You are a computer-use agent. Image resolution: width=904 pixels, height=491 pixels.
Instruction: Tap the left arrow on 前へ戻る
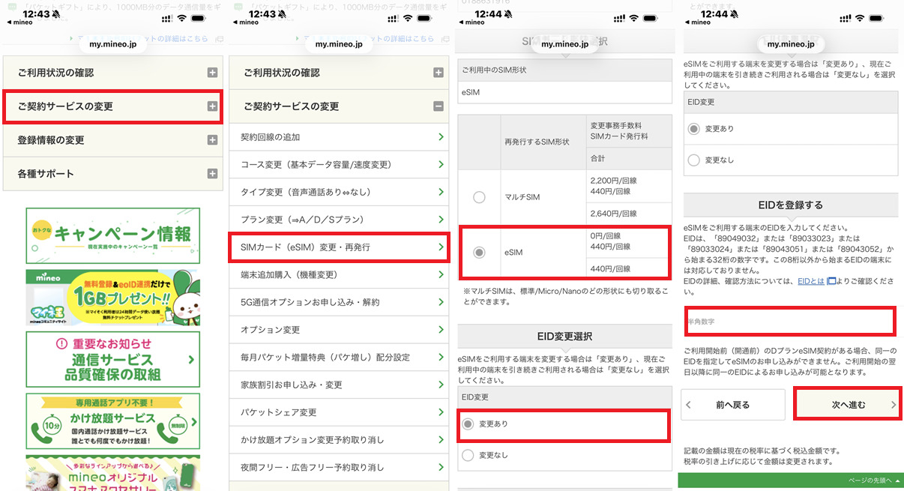tap(689, 405)
